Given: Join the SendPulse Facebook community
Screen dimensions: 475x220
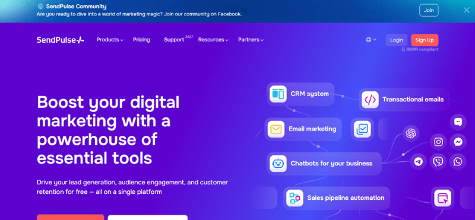Looking at the screenshot, I should pyautogui.click(x=429, y=10).
